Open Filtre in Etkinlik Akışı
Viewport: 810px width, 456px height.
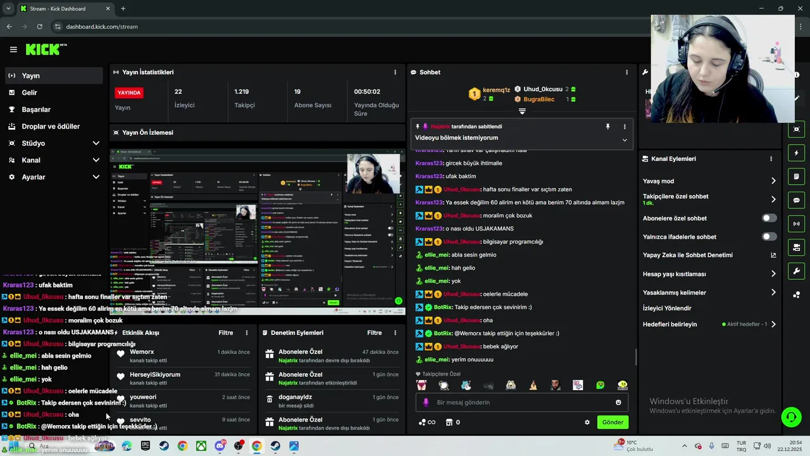pos(226,332)
